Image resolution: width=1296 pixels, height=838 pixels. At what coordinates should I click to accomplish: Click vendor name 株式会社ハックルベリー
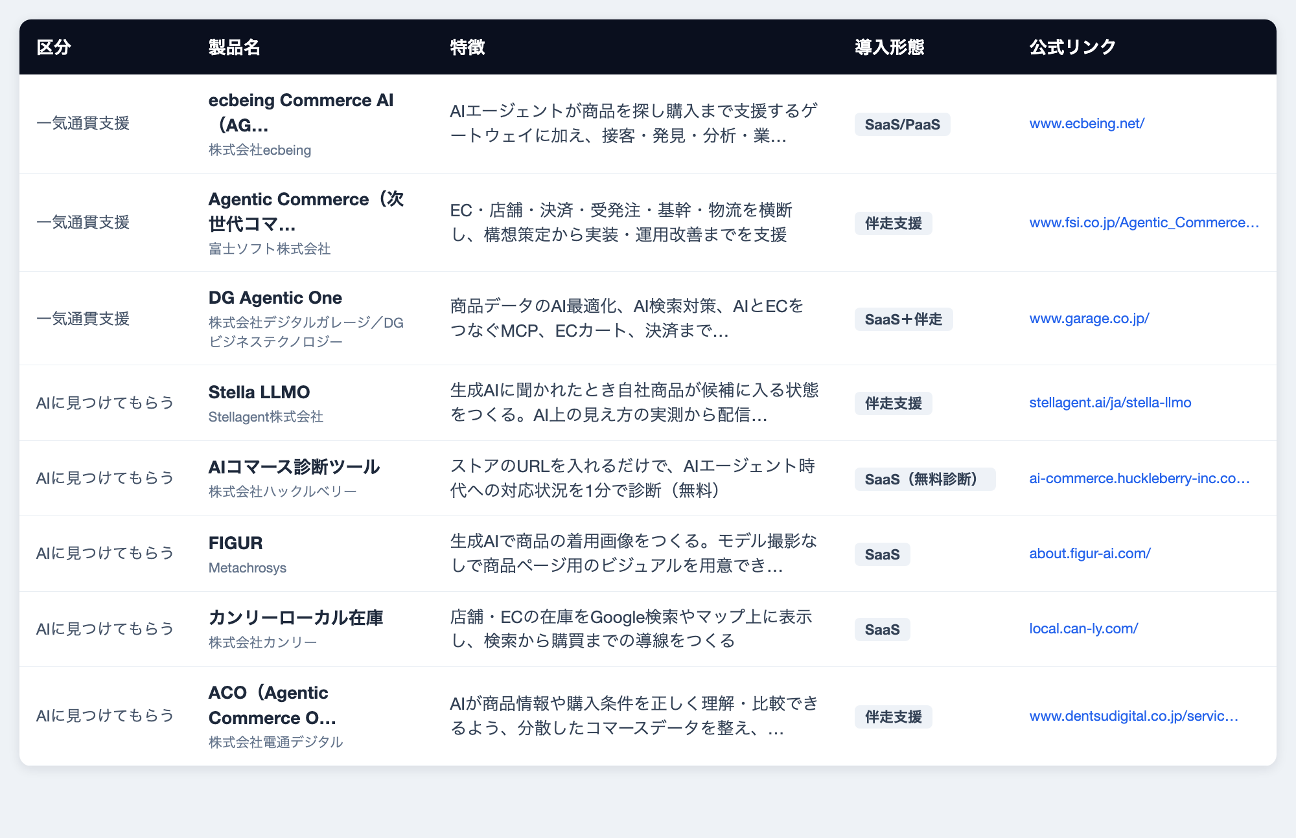(282, 492)
